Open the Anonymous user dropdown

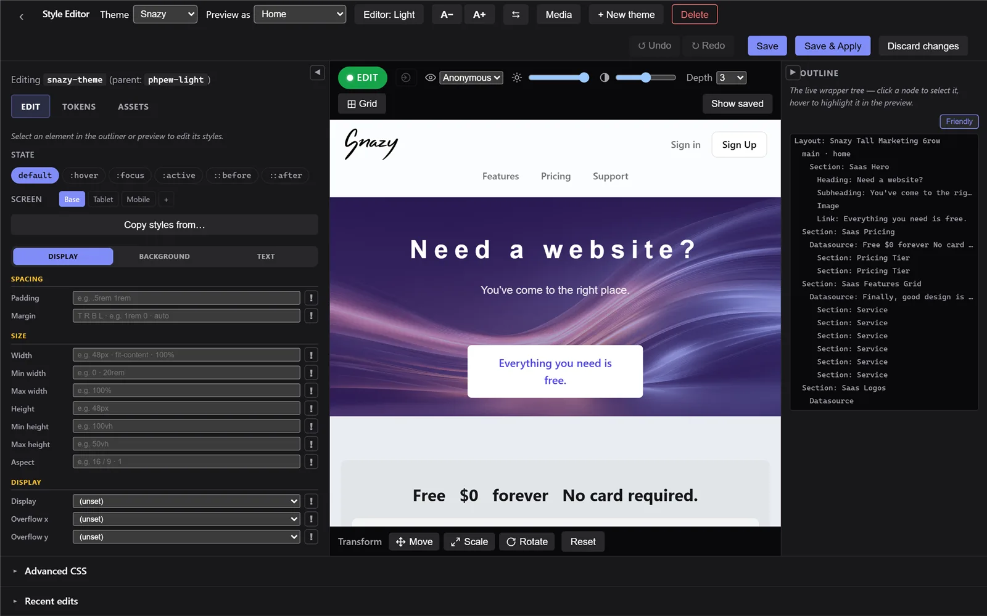(471, 78)
